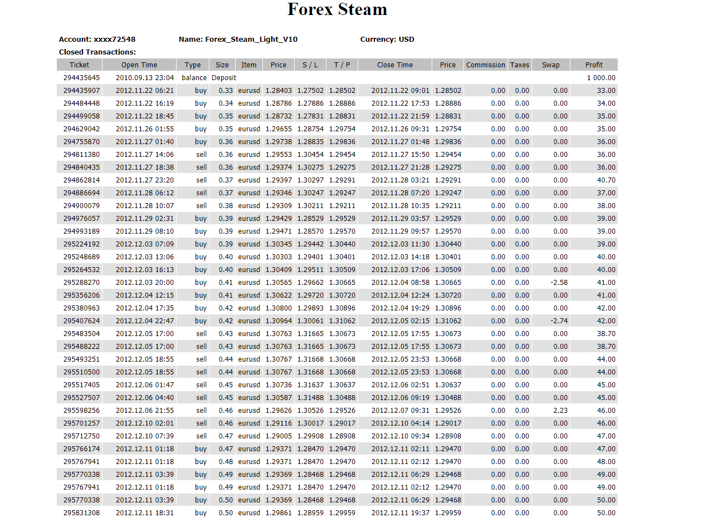Select stop loss value 1.30275
The image size is (708, 518).
[x=310, y=167]
